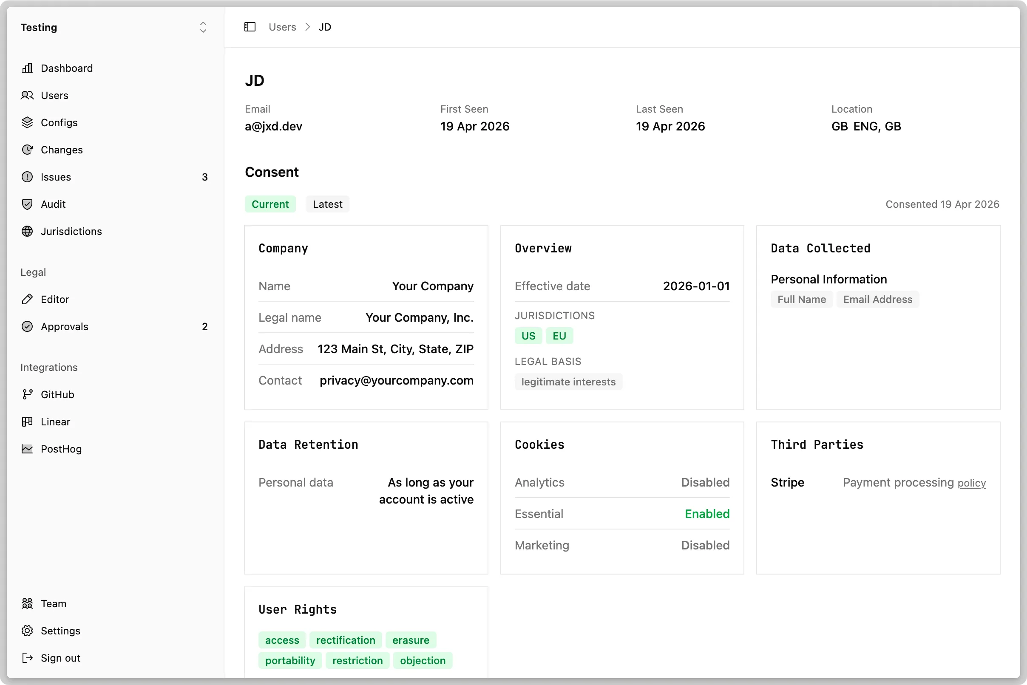Open the Dashboard from the sidebar
Screen dimensions: 1027x685
(66, 68)
